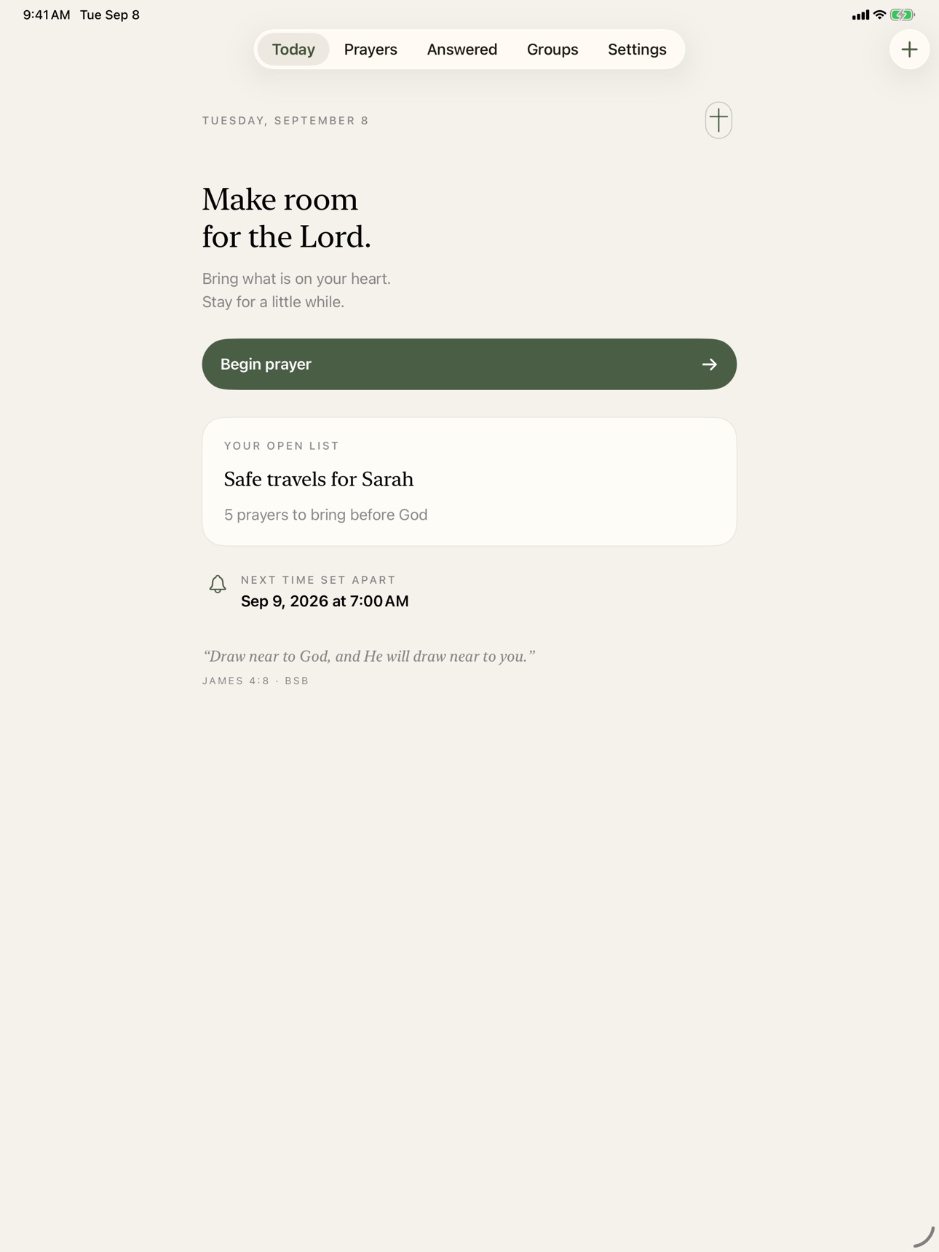Click the curved corner handle at bottom right
Image resolution: width=939 pixels, height=1252 pixels.
pos(924,1237)
